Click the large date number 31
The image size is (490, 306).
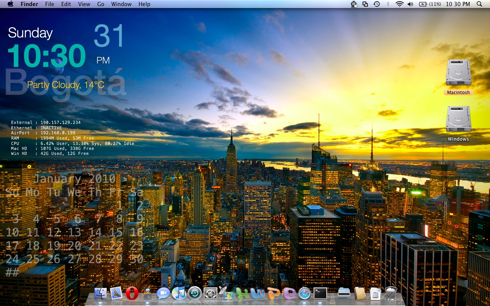(x=109, y=36)
